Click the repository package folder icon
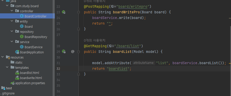Viewport: 231px width, 96px height. pos(17,32)
